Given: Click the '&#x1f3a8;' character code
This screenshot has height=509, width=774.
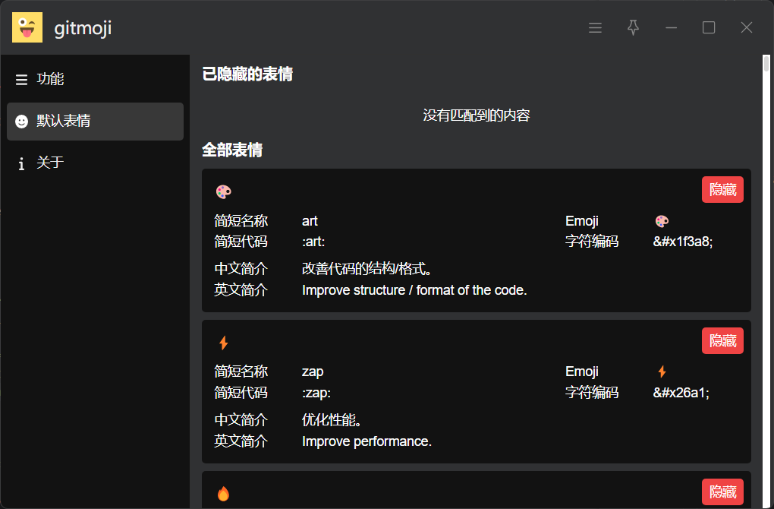Looking at the screenshot, I should point(683,242).
